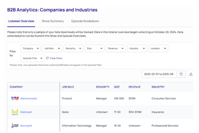Click the SIZE column header
This screenshot has height=133, width=199.
[117, 87]
